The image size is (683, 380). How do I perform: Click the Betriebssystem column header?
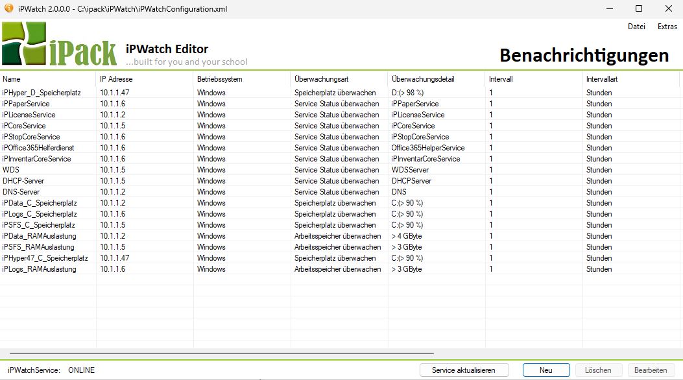(x=242, y=79)
